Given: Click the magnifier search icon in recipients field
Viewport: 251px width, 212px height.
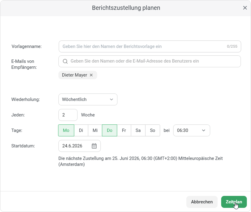Looking at the screenshot, I should tap(65, 61).
